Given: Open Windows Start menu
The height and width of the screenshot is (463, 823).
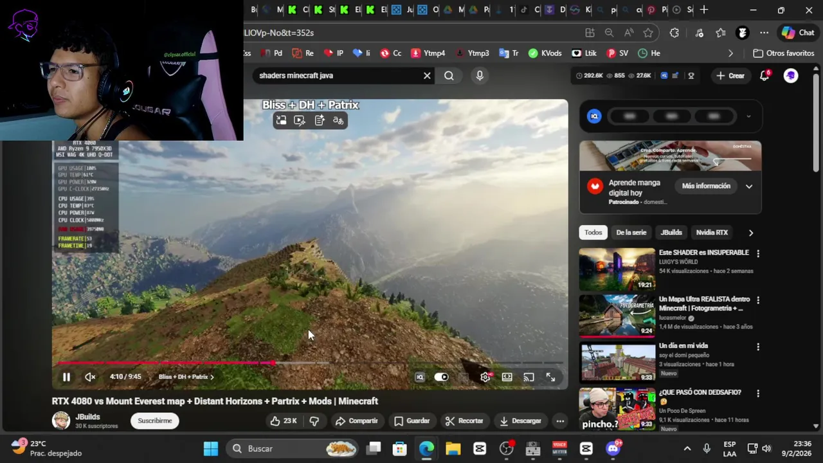Looking at the screenshot, I should (211, 448).
